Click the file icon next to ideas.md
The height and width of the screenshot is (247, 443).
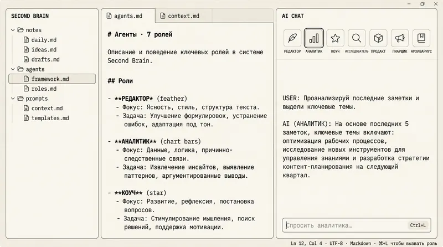[26, 49]
